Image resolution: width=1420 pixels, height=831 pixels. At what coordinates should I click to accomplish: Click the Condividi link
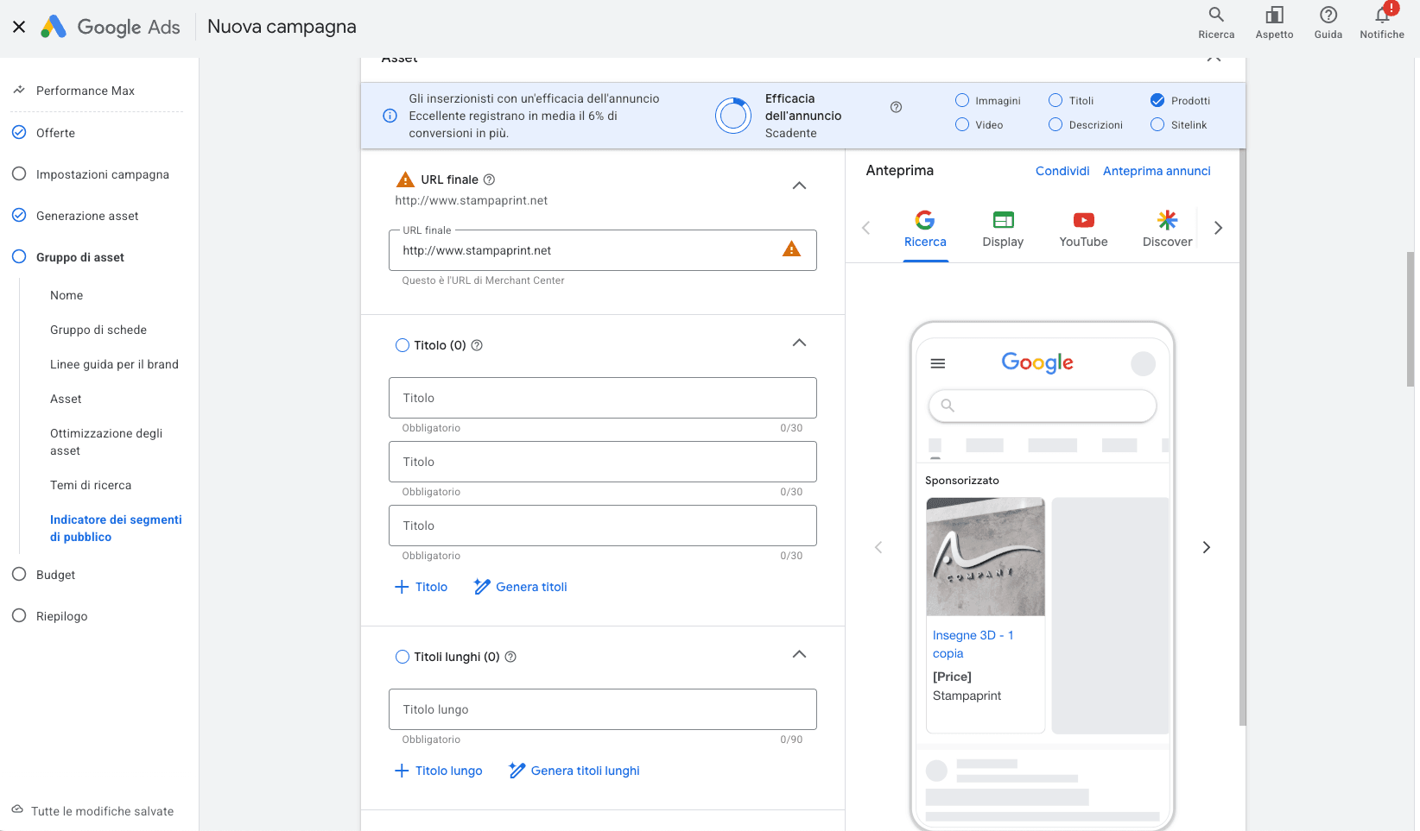1062,171
